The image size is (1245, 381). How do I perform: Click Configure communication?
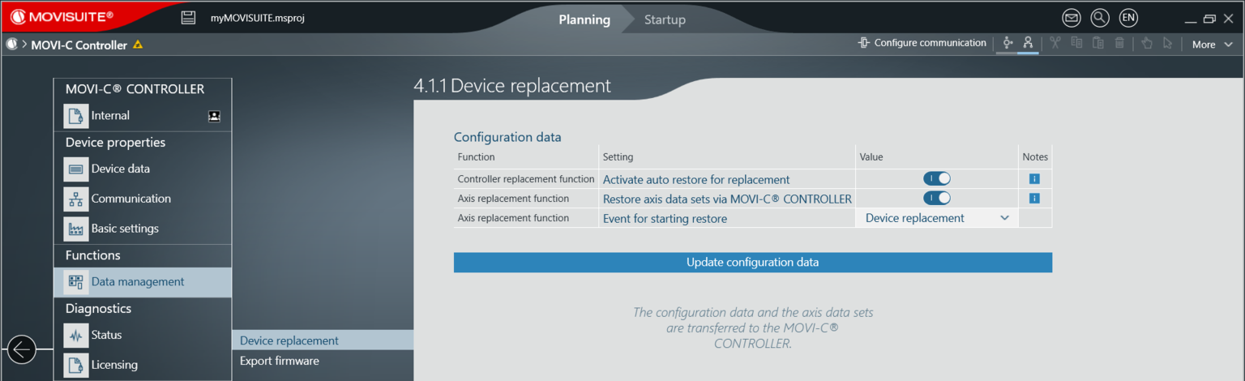pos(922,44)
